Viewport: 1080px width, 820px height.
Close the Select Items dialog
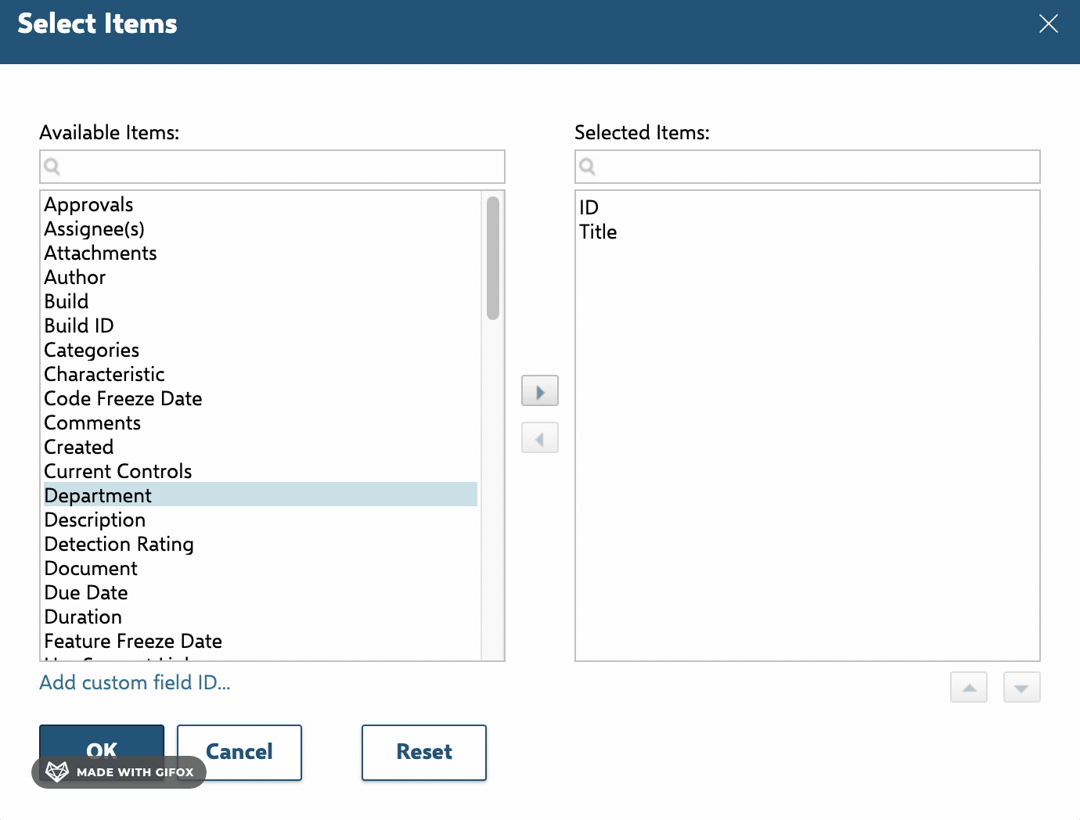point(1049,23)
